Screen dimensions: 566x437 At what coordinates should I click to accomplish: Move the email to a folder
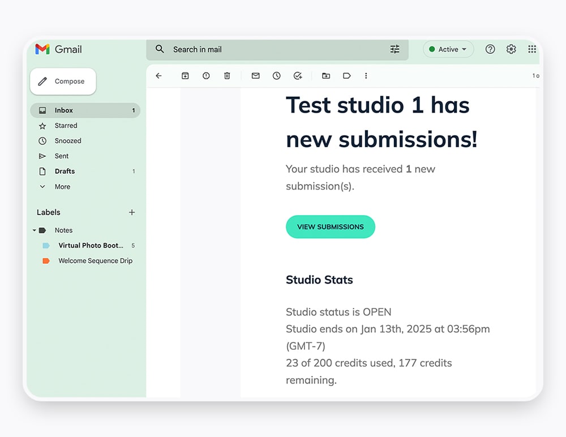tap(325, 75)
